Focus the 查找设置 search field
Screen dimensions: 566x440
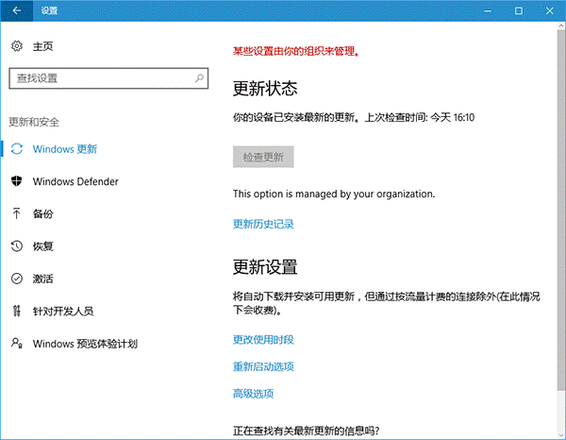pos(108,78)
